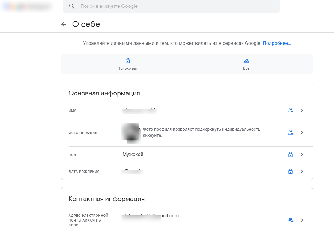Click the lock icon in Дата рождения row
The height and width of the screenshot is (235, 334).
pos(290,171)
